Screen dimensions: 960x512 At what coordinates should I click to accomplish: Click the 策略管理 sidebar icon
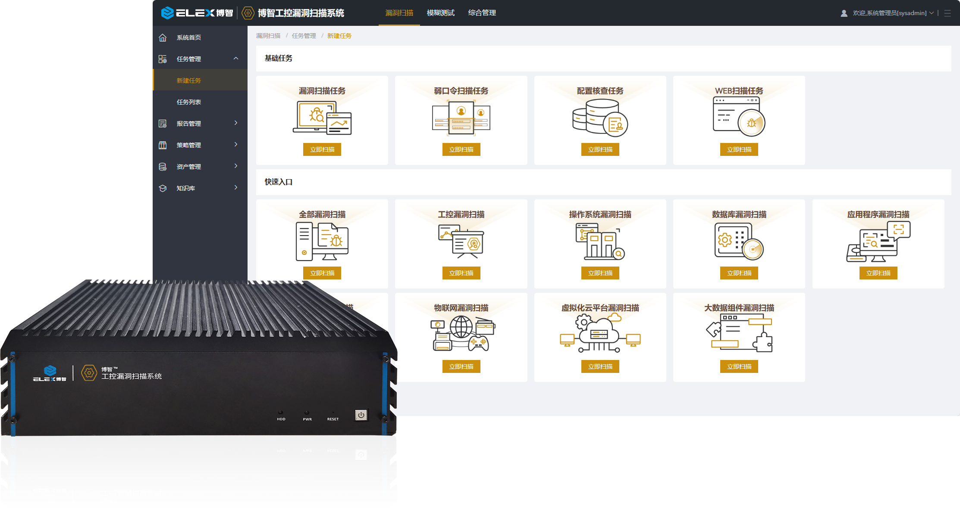[x=163, y=145]
